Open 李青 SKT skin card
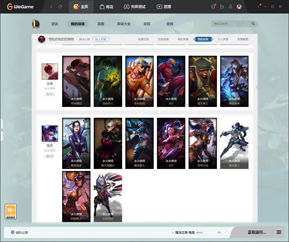Viewport: 289px width, 242px height. click(x=171, y=81)
